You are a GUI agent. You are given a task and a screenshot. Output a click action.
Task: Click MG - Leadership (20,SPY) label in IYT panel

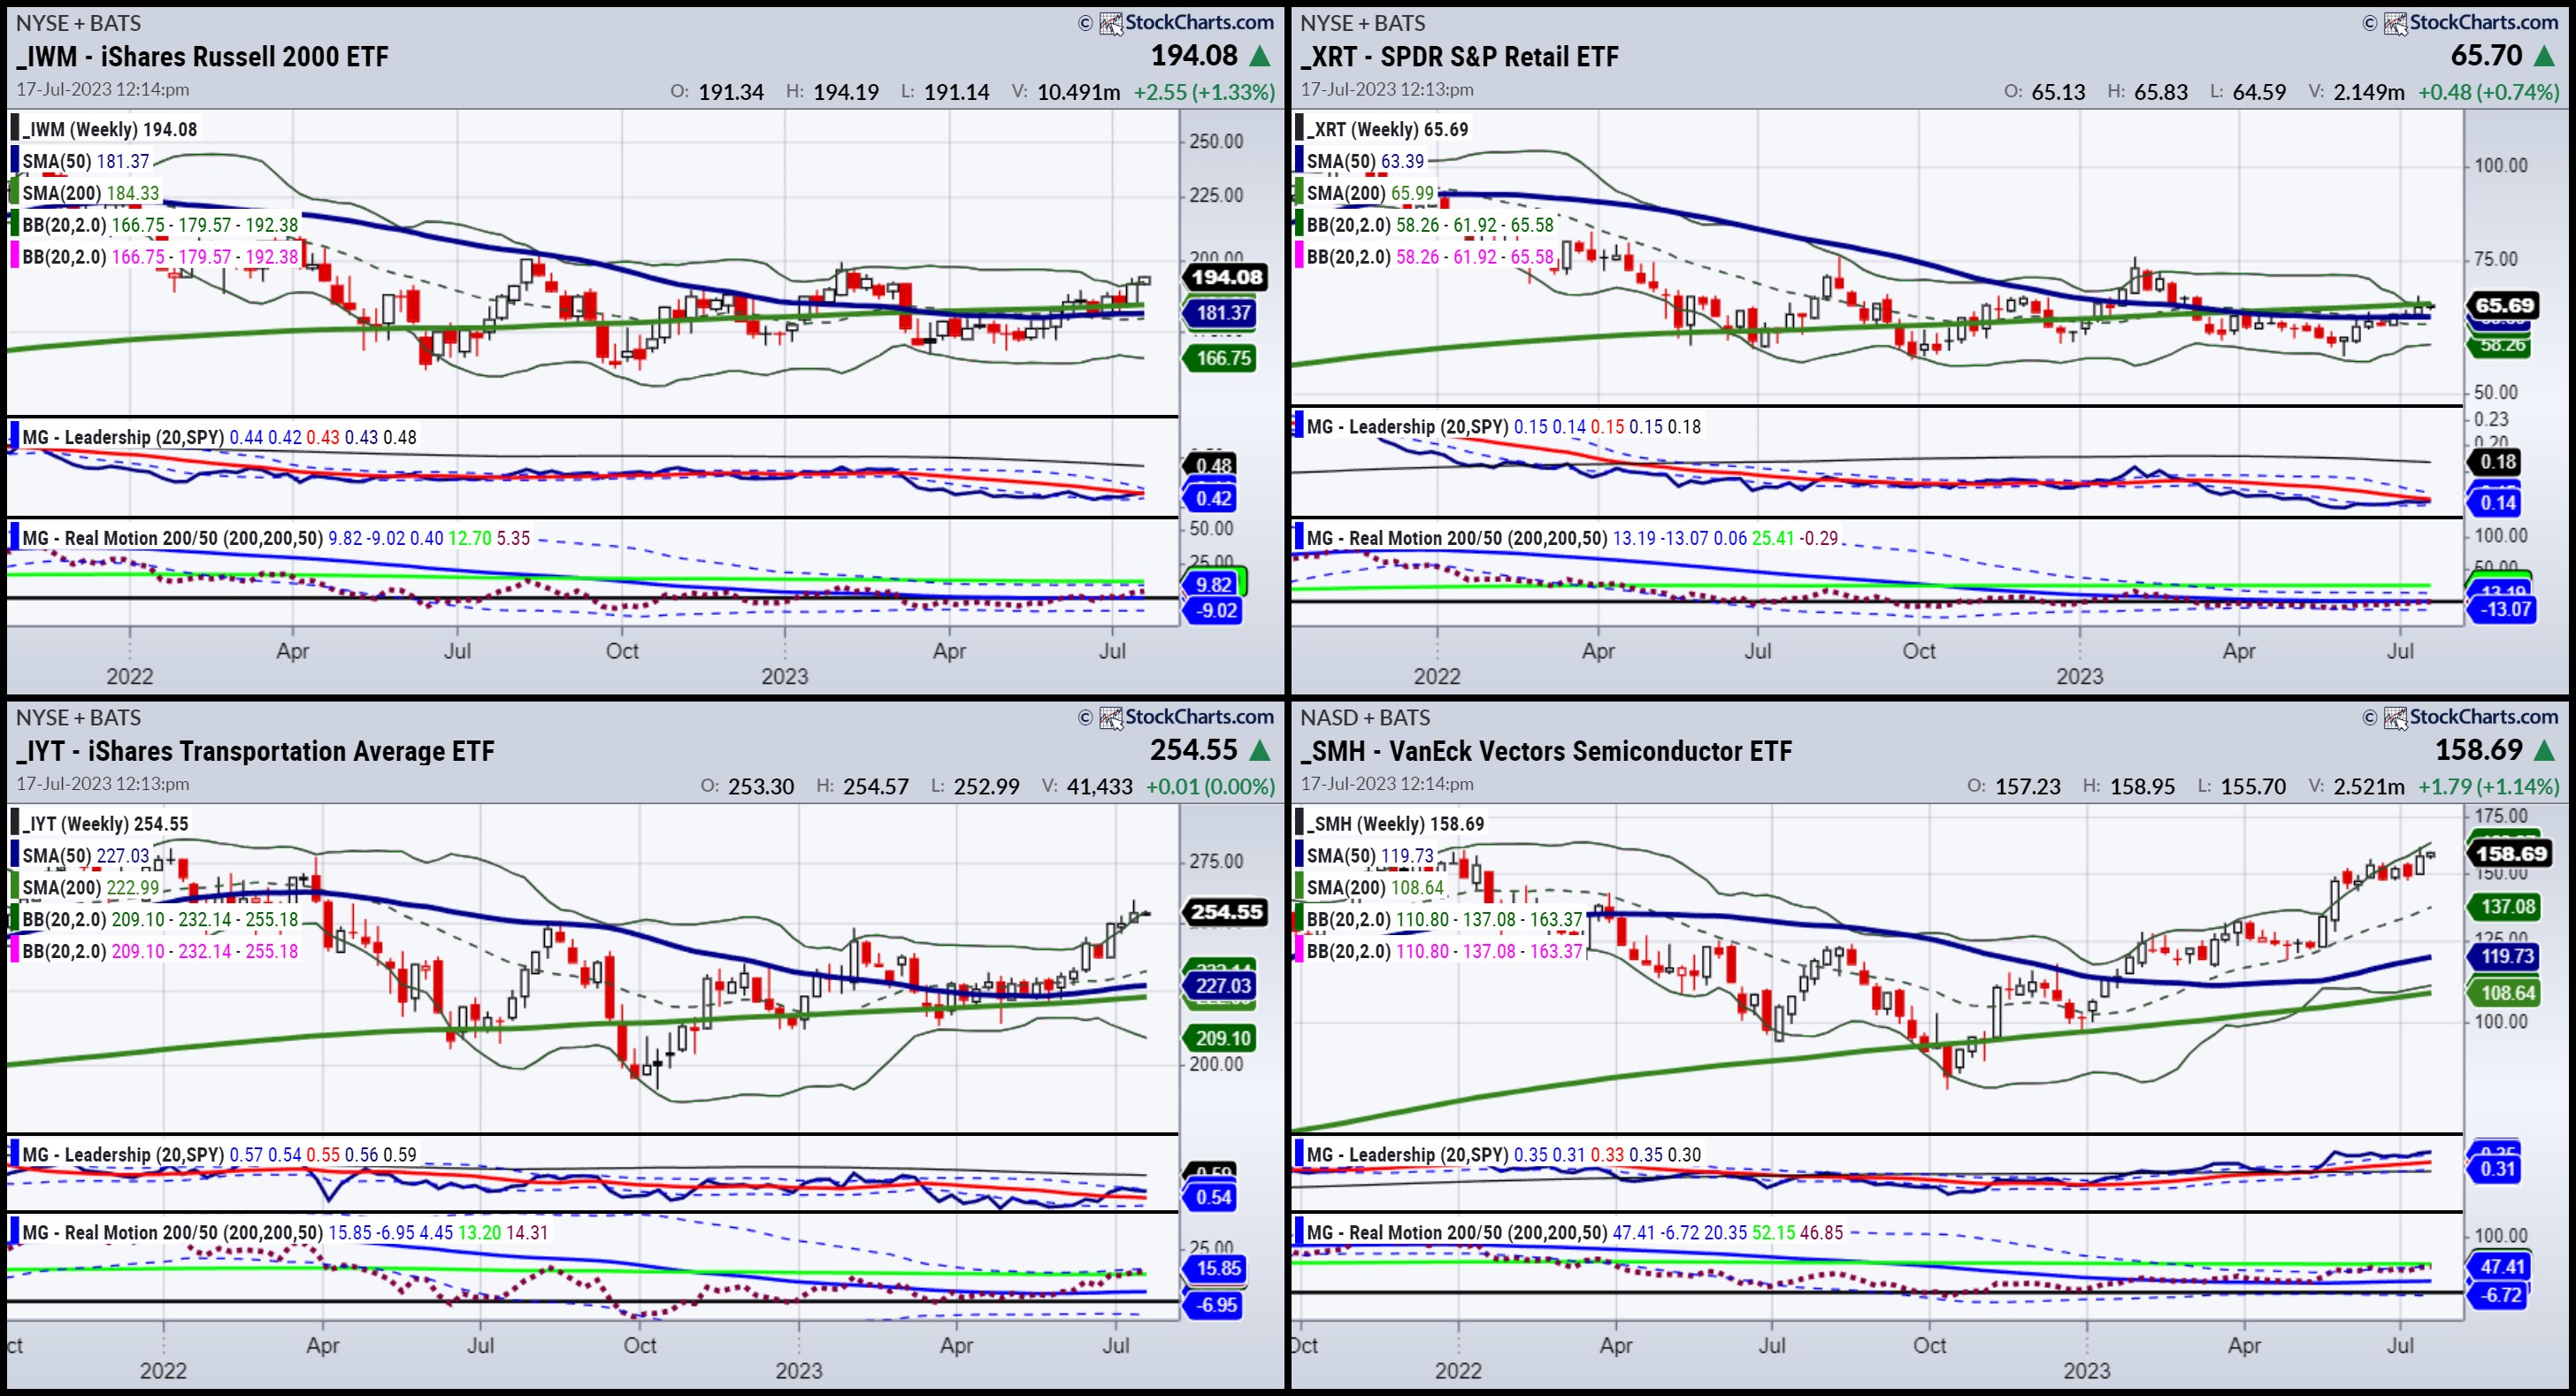(x=122, y=1154)
